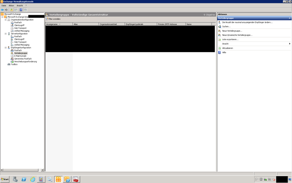Open the Aktion menu
Screen dimensions: 292x183
(11, 5)
